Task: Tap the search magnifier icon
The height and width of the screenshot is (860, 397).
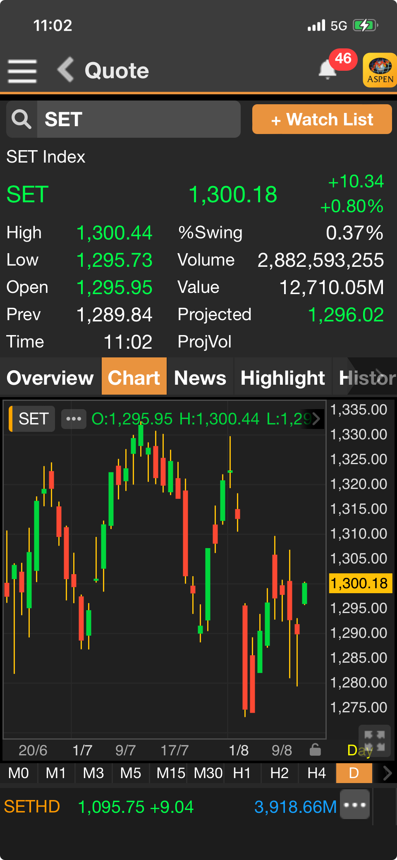Action: point(22,119)
